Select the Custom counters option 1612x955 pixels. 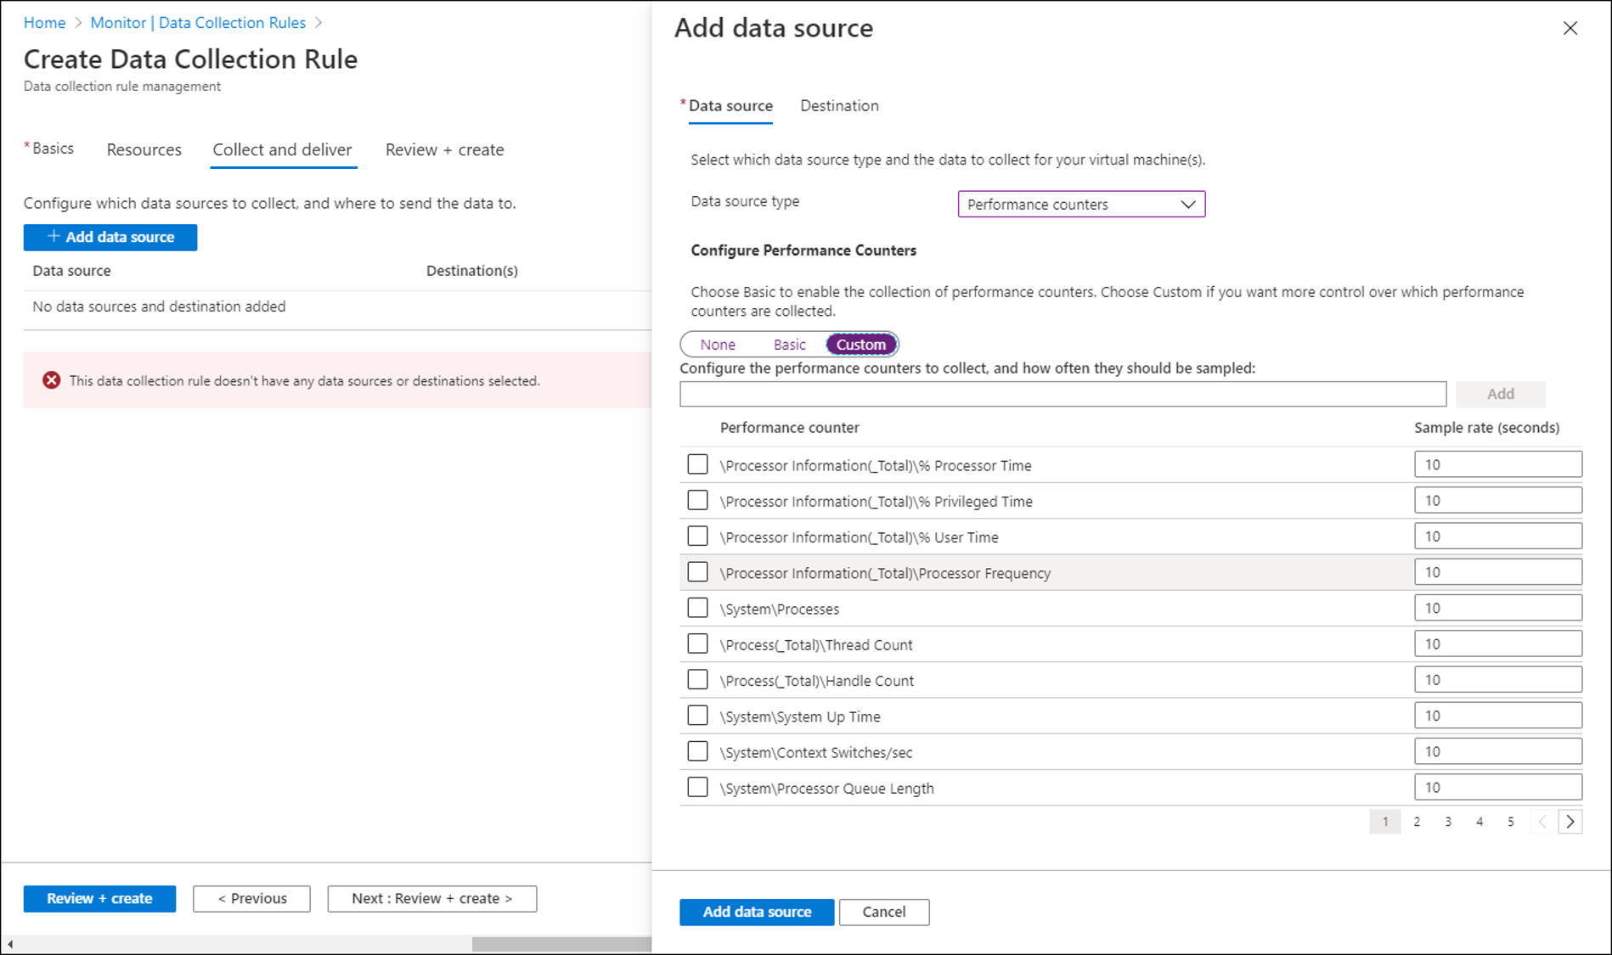tap(860, 345)
